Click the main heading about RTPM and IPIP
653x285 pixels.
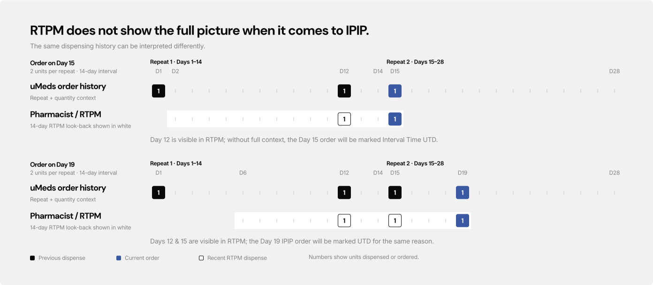199,31
